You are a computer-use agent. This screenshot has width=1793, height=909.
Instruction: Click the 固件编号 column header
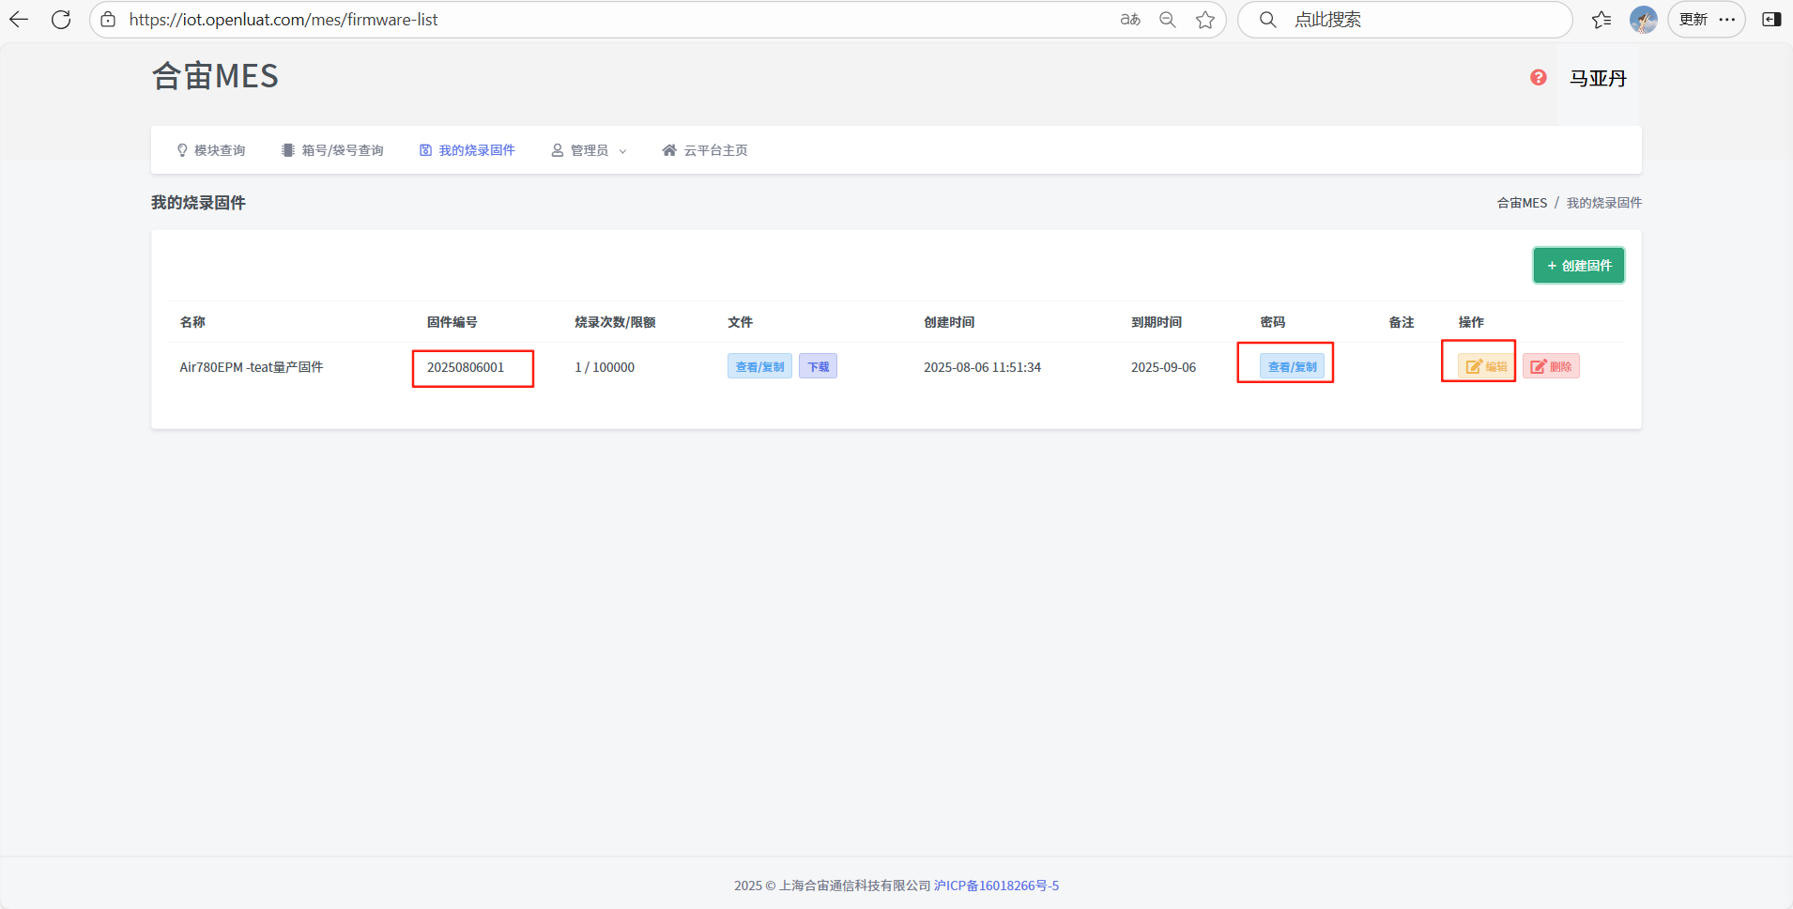tap(452, 322)
